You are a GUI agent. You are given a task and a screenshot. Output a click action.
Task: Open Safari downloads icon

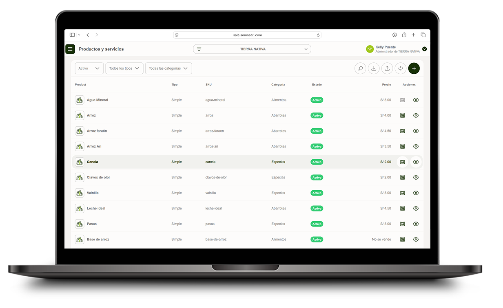[395, 35]
